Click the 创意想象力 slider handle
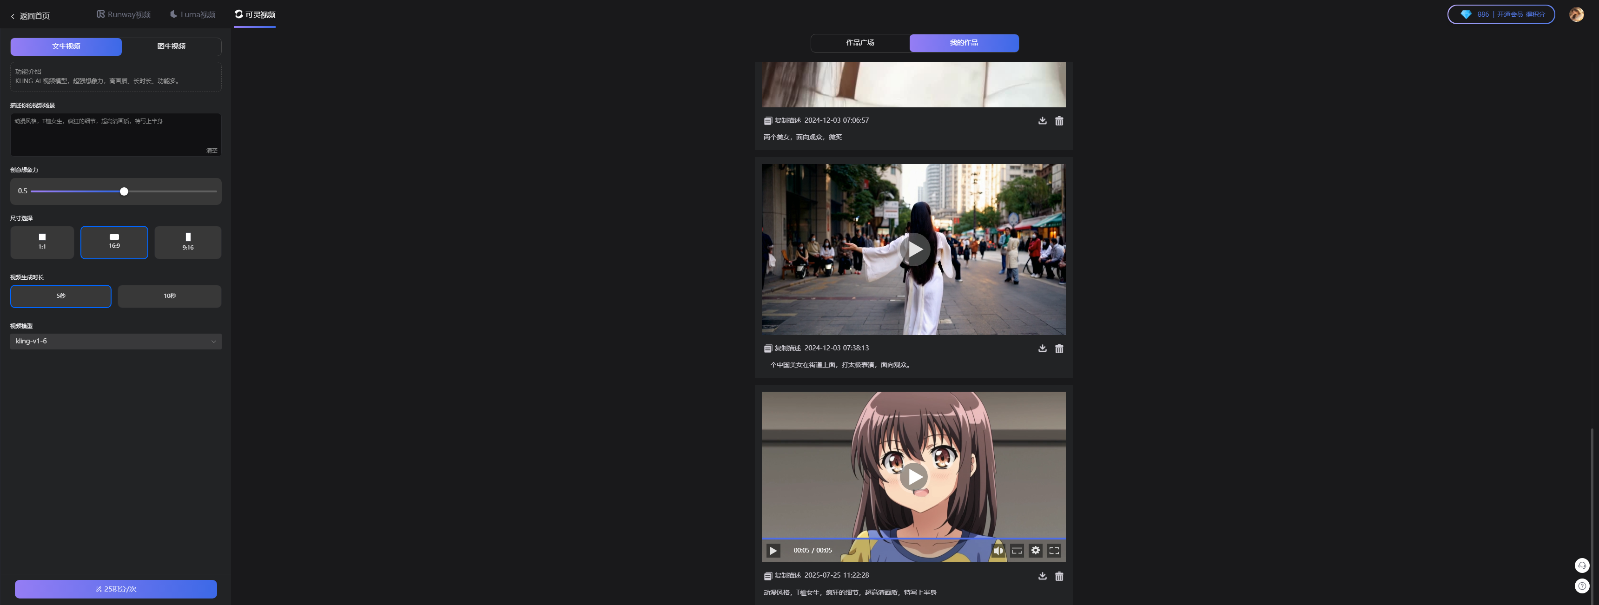The width and height of the screenshot is (1599, 605). click(x=124, y=191)
